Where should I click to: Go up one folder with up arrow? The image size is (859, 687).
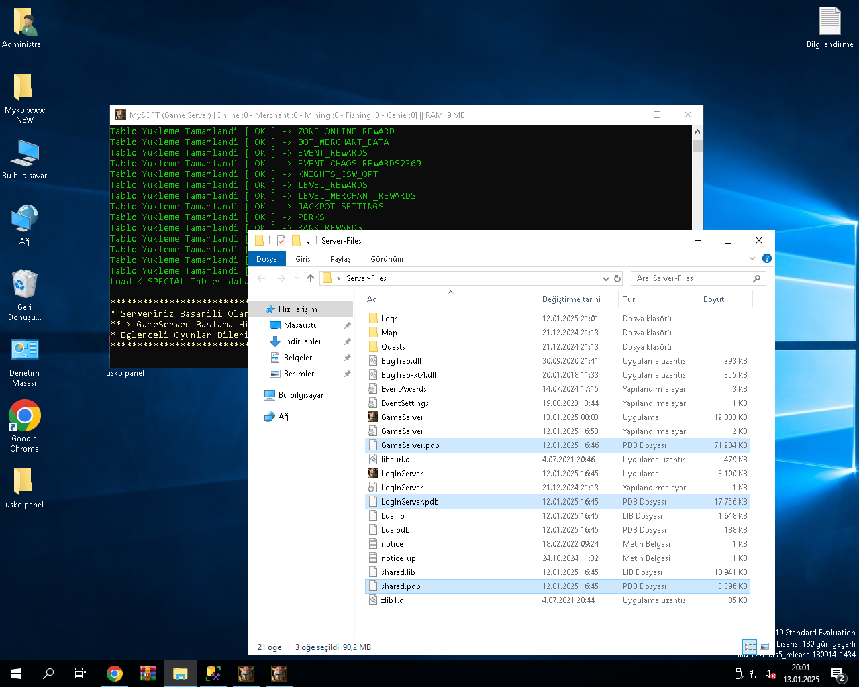[311, 278]
